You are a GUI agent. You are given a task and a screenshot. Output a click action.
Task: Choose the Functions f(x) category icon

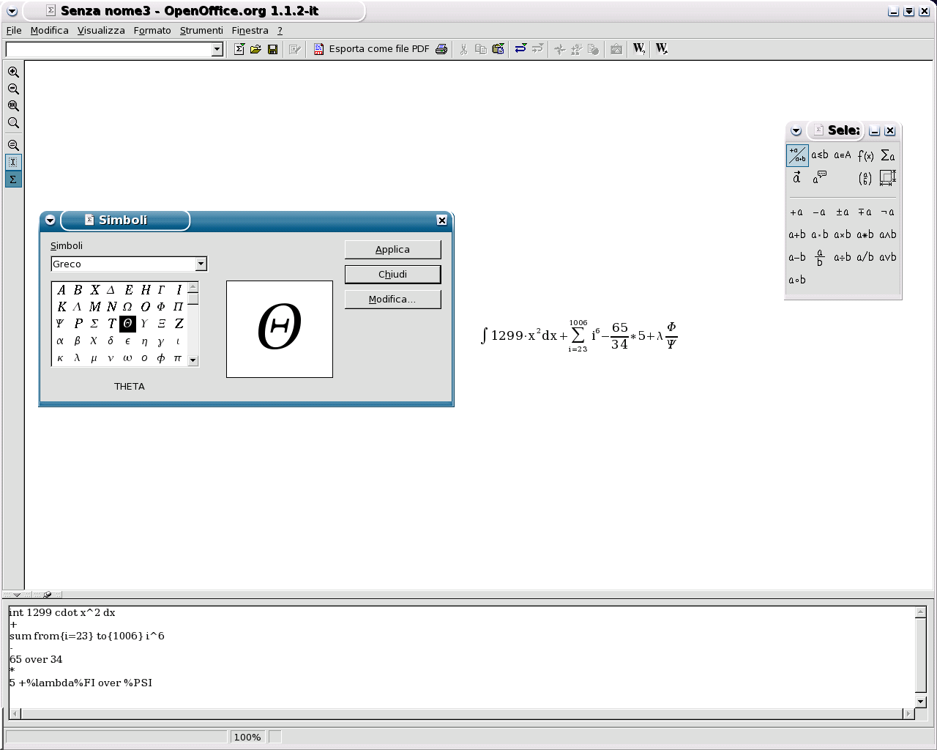click(x=865, y=155)
